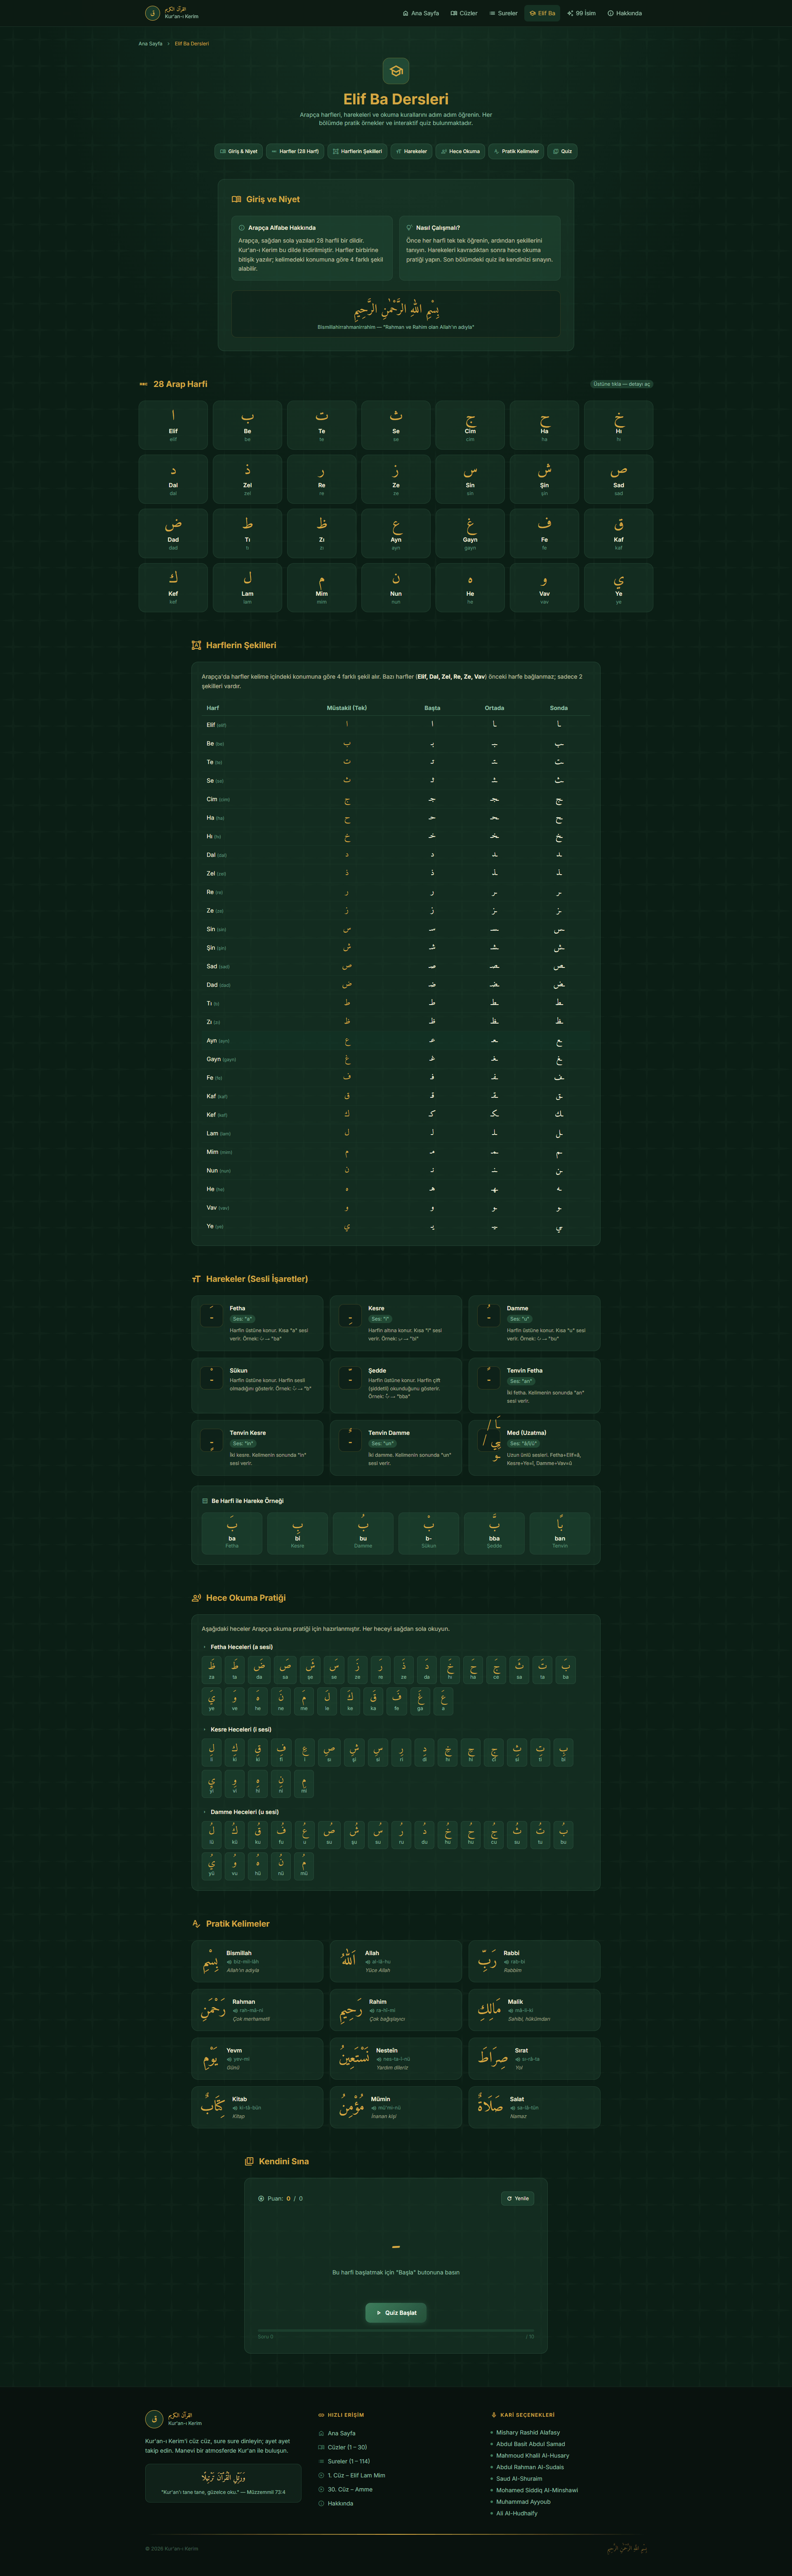Open the Elif letter card details

pyautogui.click(x=173, y=424)
